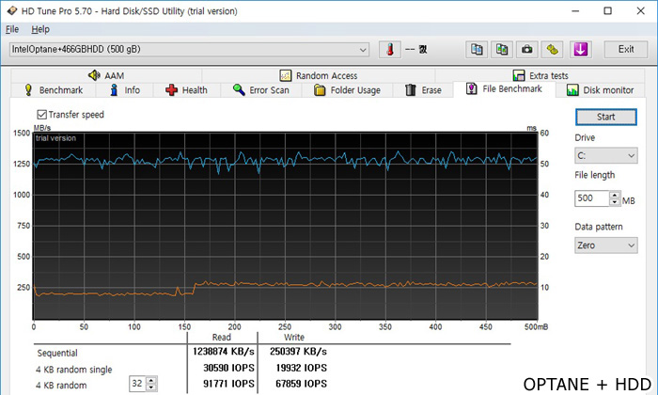658x395 pixels.
Task: Click the Write column header
Action: pyautogui.click(x=293, y=337)
